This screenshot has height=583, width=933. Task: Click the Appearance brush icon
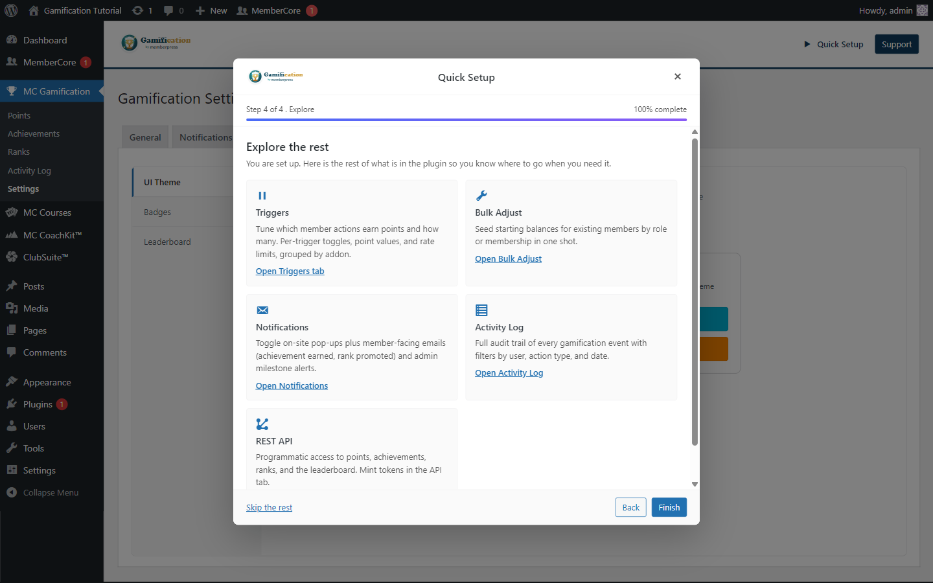pyautogui.click(x=12, y=382)
